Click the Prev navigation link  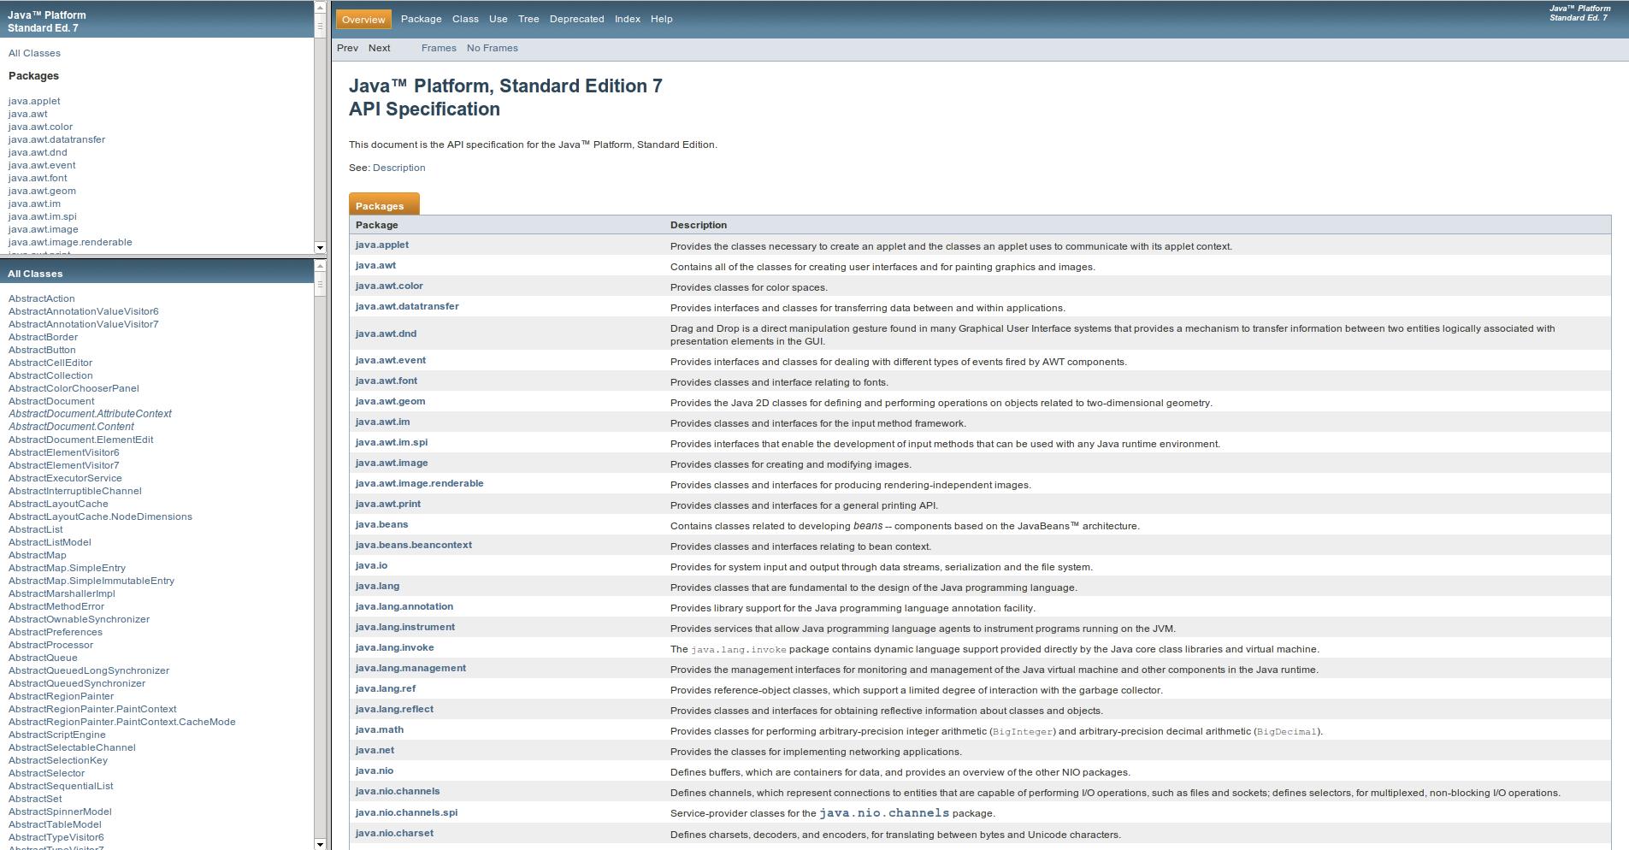(x=347, y=48)
